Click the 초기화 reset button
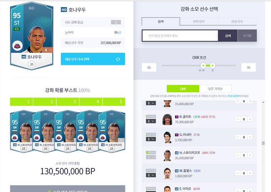This screenshot has width=271, height=192. click(x=247, y=36)
